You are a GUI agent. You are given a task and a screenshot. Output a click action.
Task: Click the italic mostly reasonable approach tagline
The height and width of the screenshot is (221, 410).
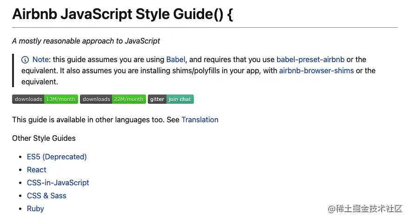[86, 41]
